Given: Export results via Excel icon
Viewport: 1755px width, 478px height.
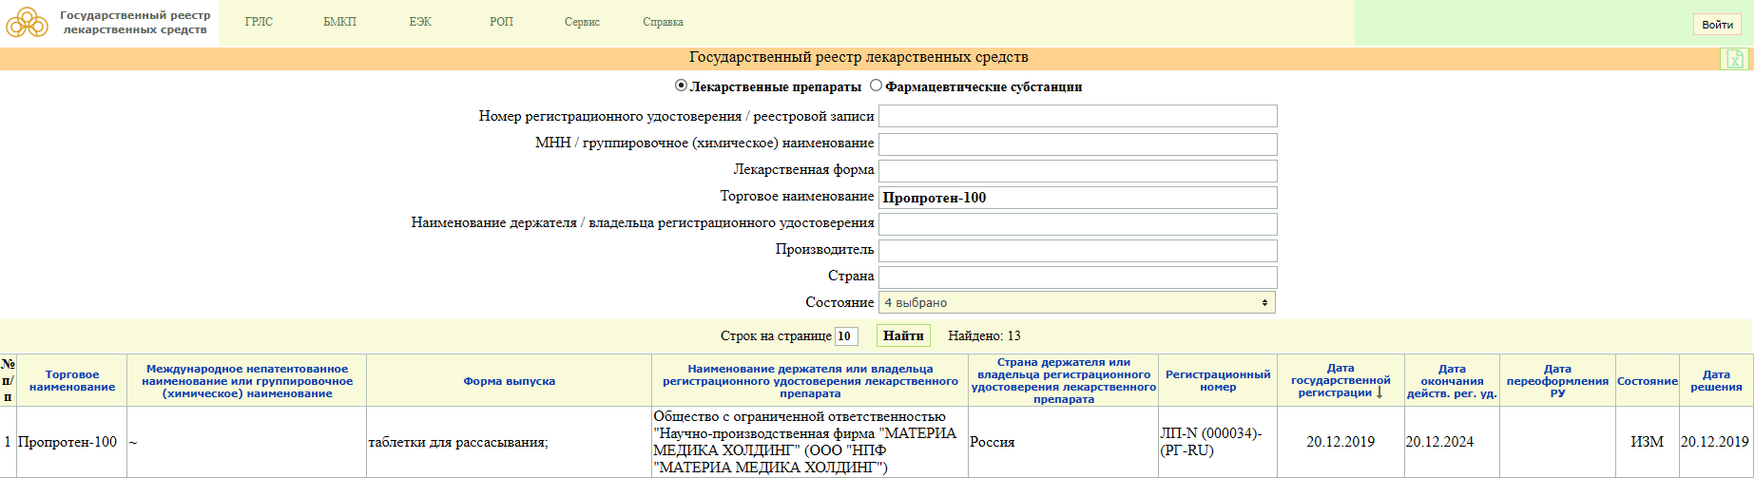Looking at the screenshot, I should tap(1734, 59).
